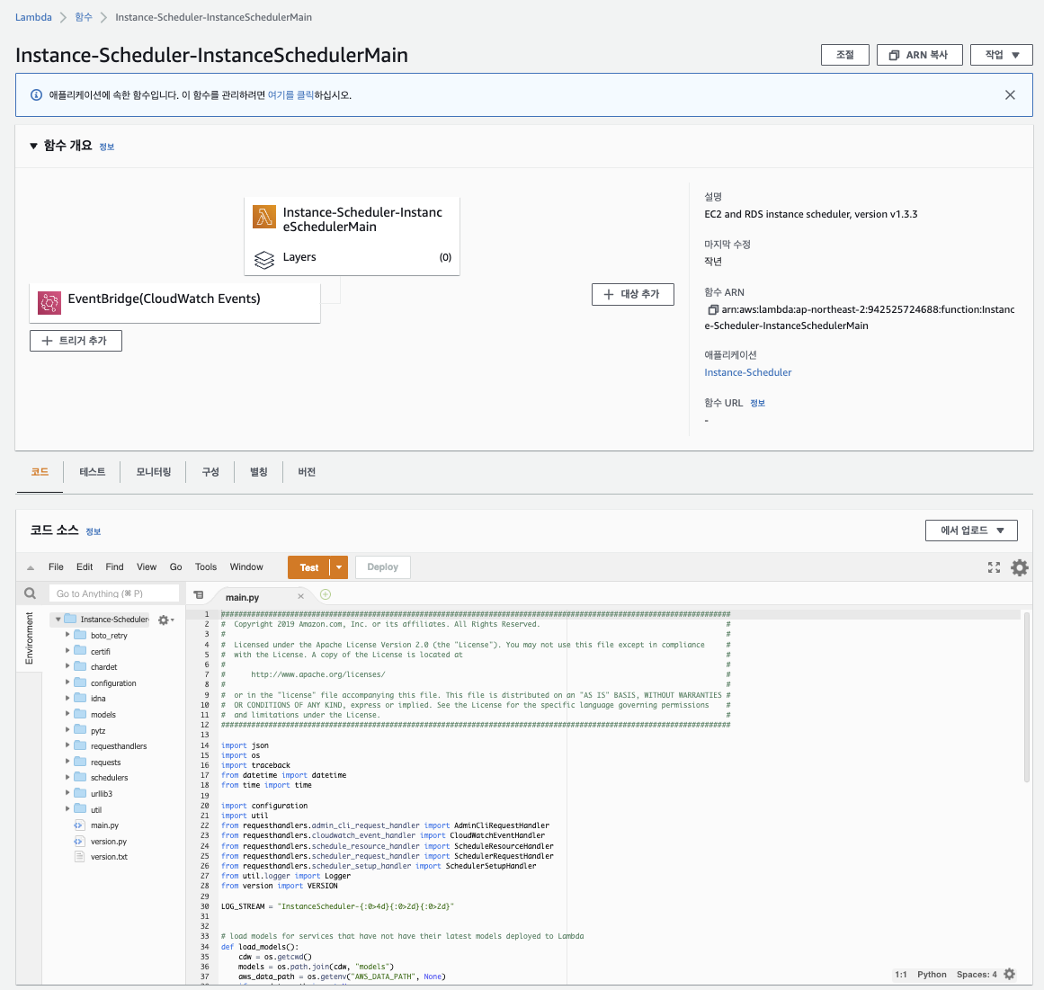Switch to the 별칭 tab
1044x990 pixels.
coord(258,472)
